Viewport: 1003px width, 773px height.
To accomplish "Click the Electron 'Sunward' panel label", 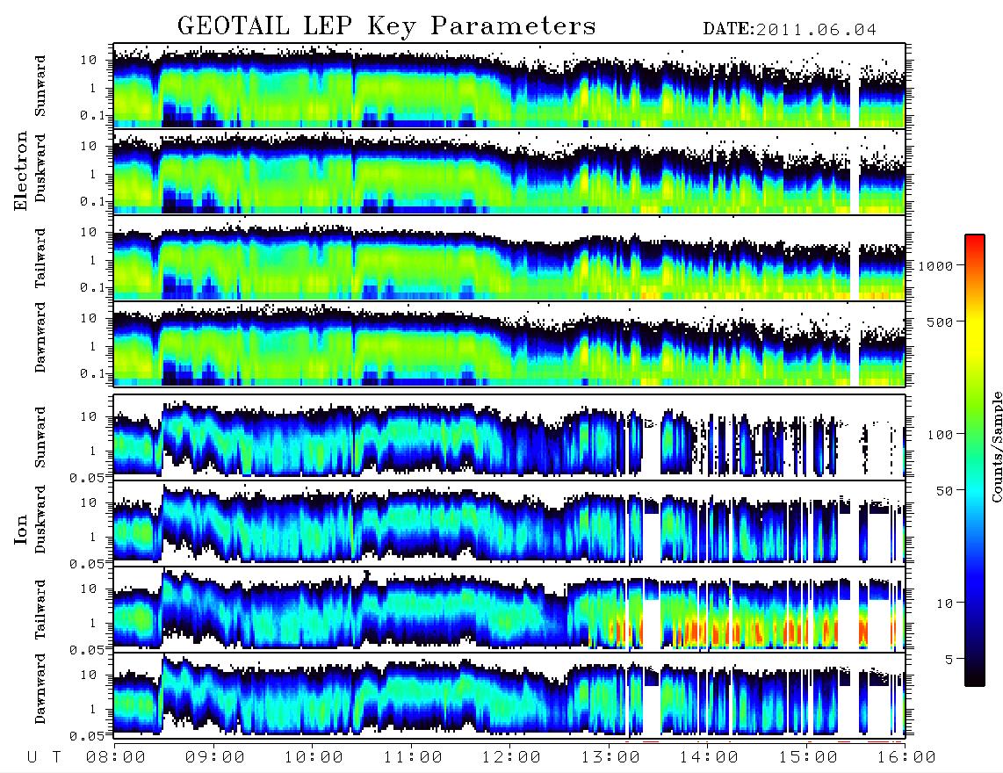I will pos(40,85).
